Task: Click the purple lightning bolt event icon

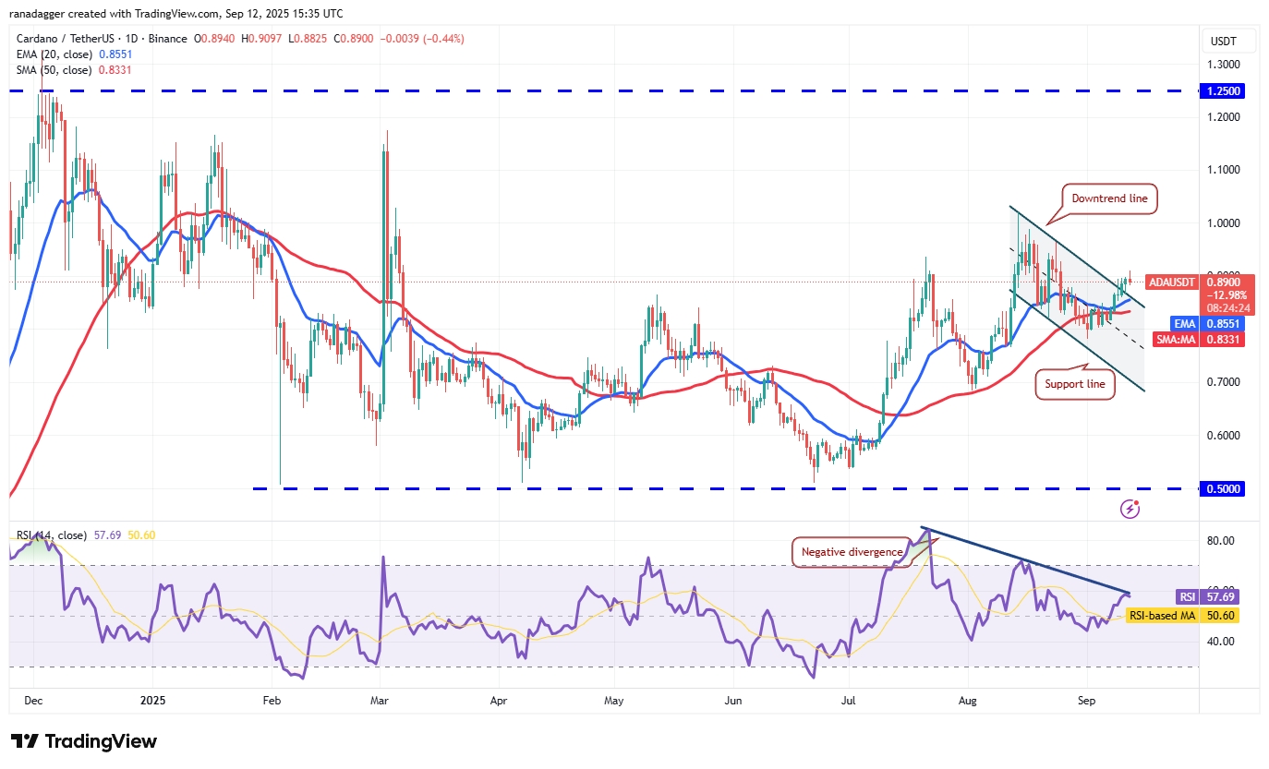Action: pyautogui.click(x=1129, y=509)
